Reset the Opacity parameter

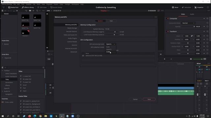point(207,27)
